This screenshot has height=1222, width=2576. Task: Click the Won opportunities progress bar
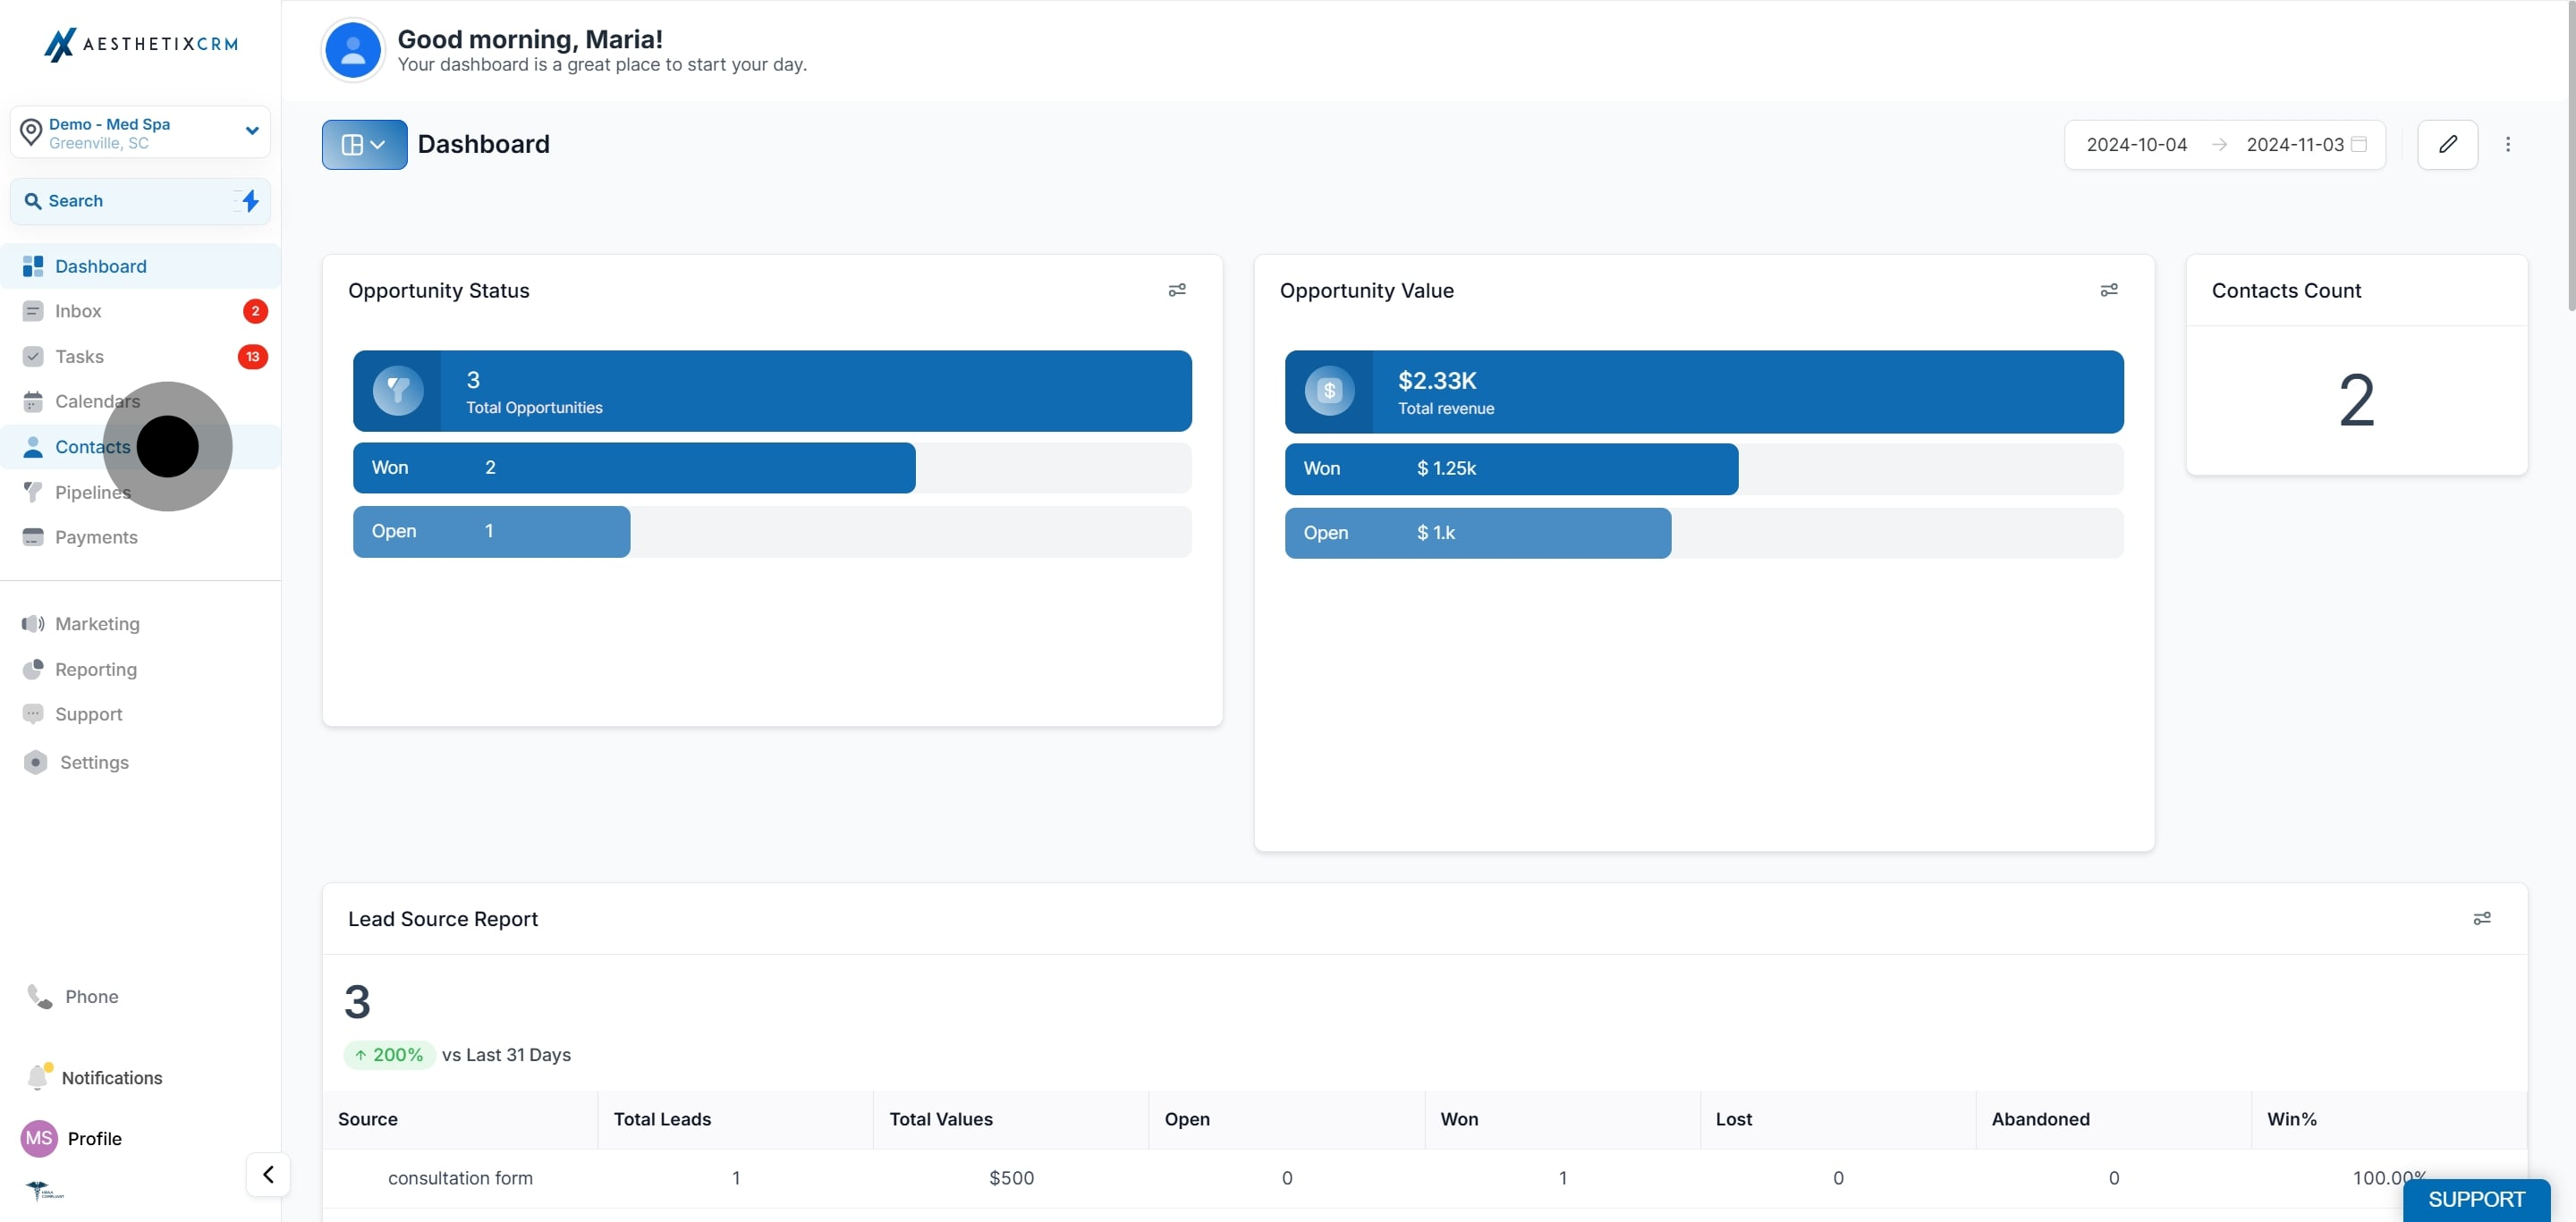coord(634,468)
